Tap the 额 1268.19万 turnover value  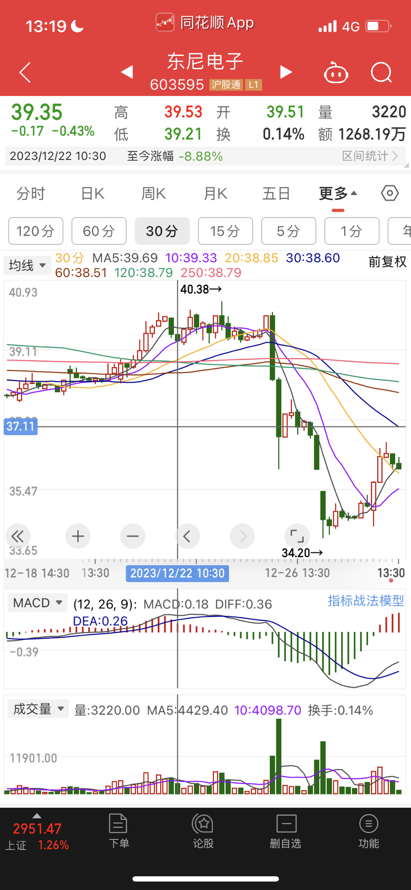pos(362,134)
